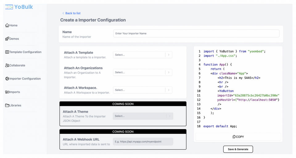
Task: Click the "export default App;" code line
Action: [220, 126]
